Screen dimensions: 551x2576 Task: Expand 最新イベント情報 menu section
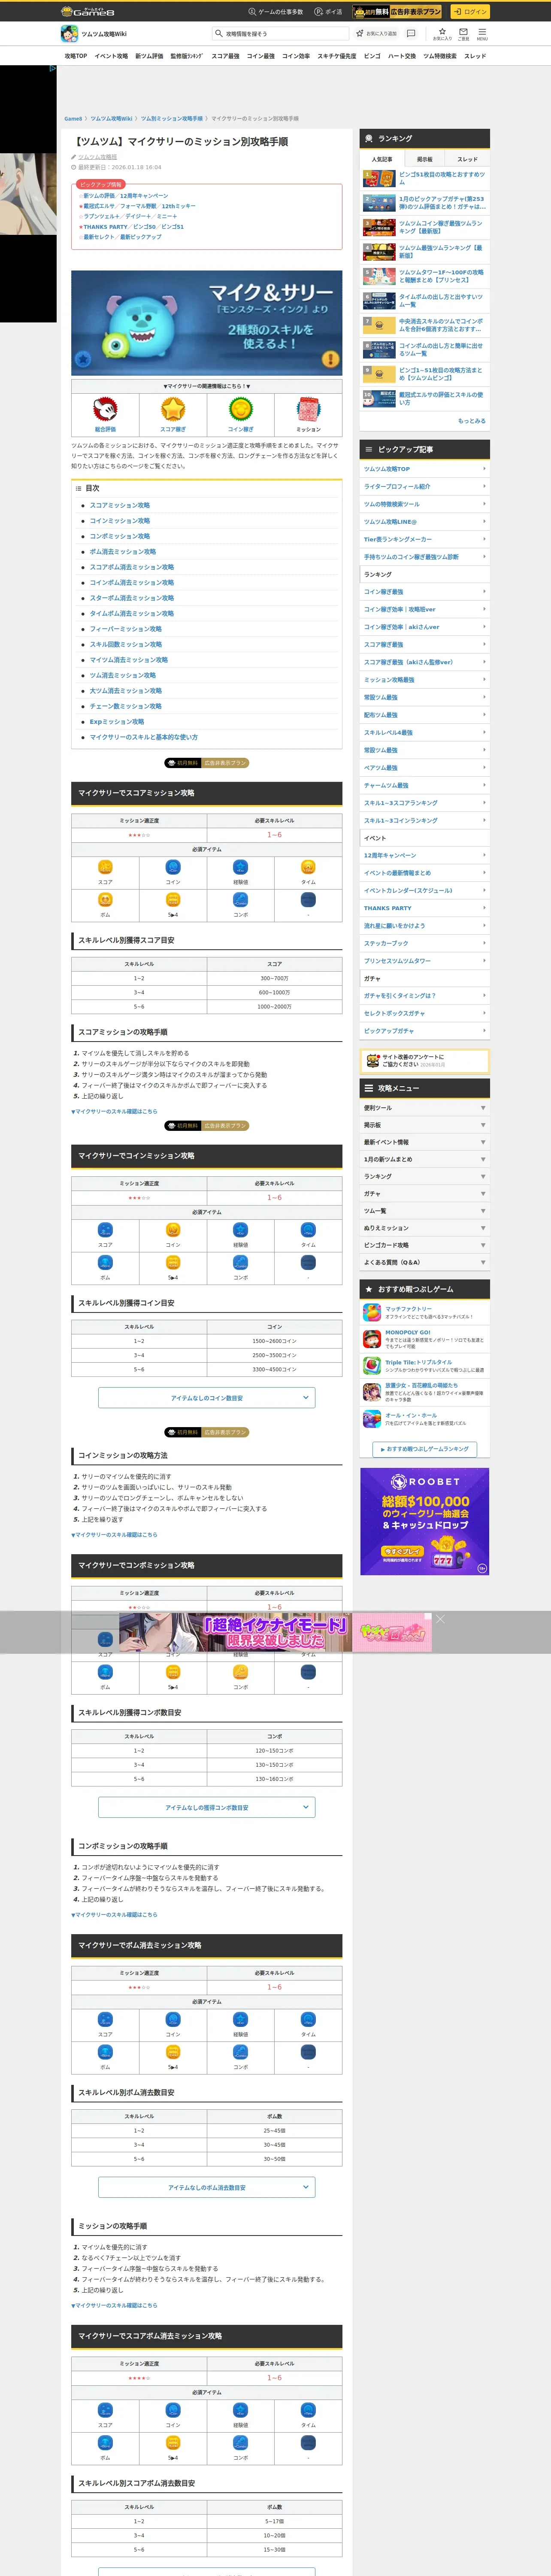[425, 1142]
